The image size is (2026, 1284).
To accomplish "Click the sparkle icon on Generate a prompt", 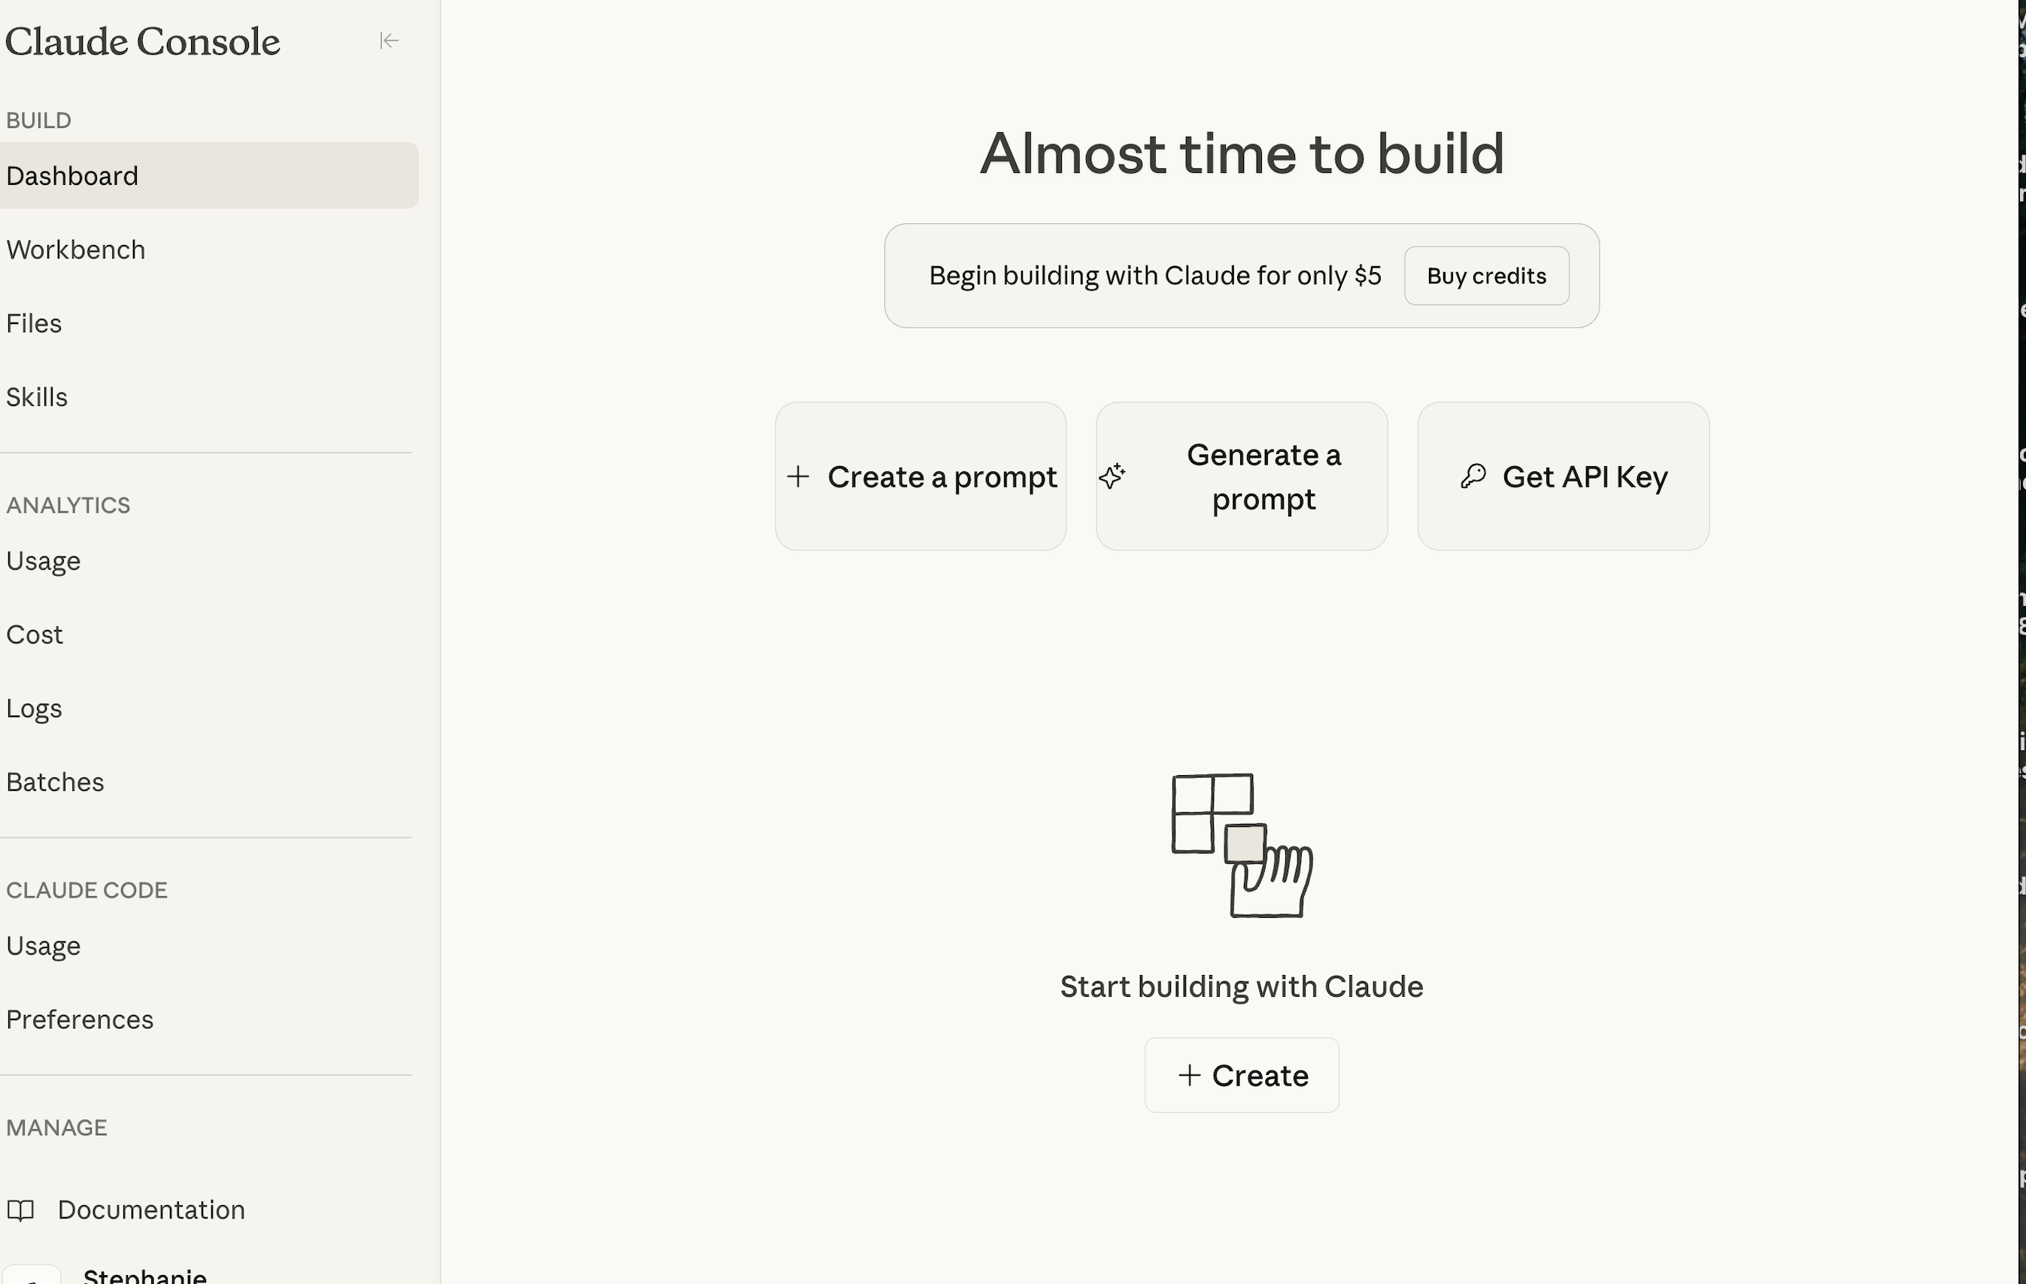I will click(1112, 476).
